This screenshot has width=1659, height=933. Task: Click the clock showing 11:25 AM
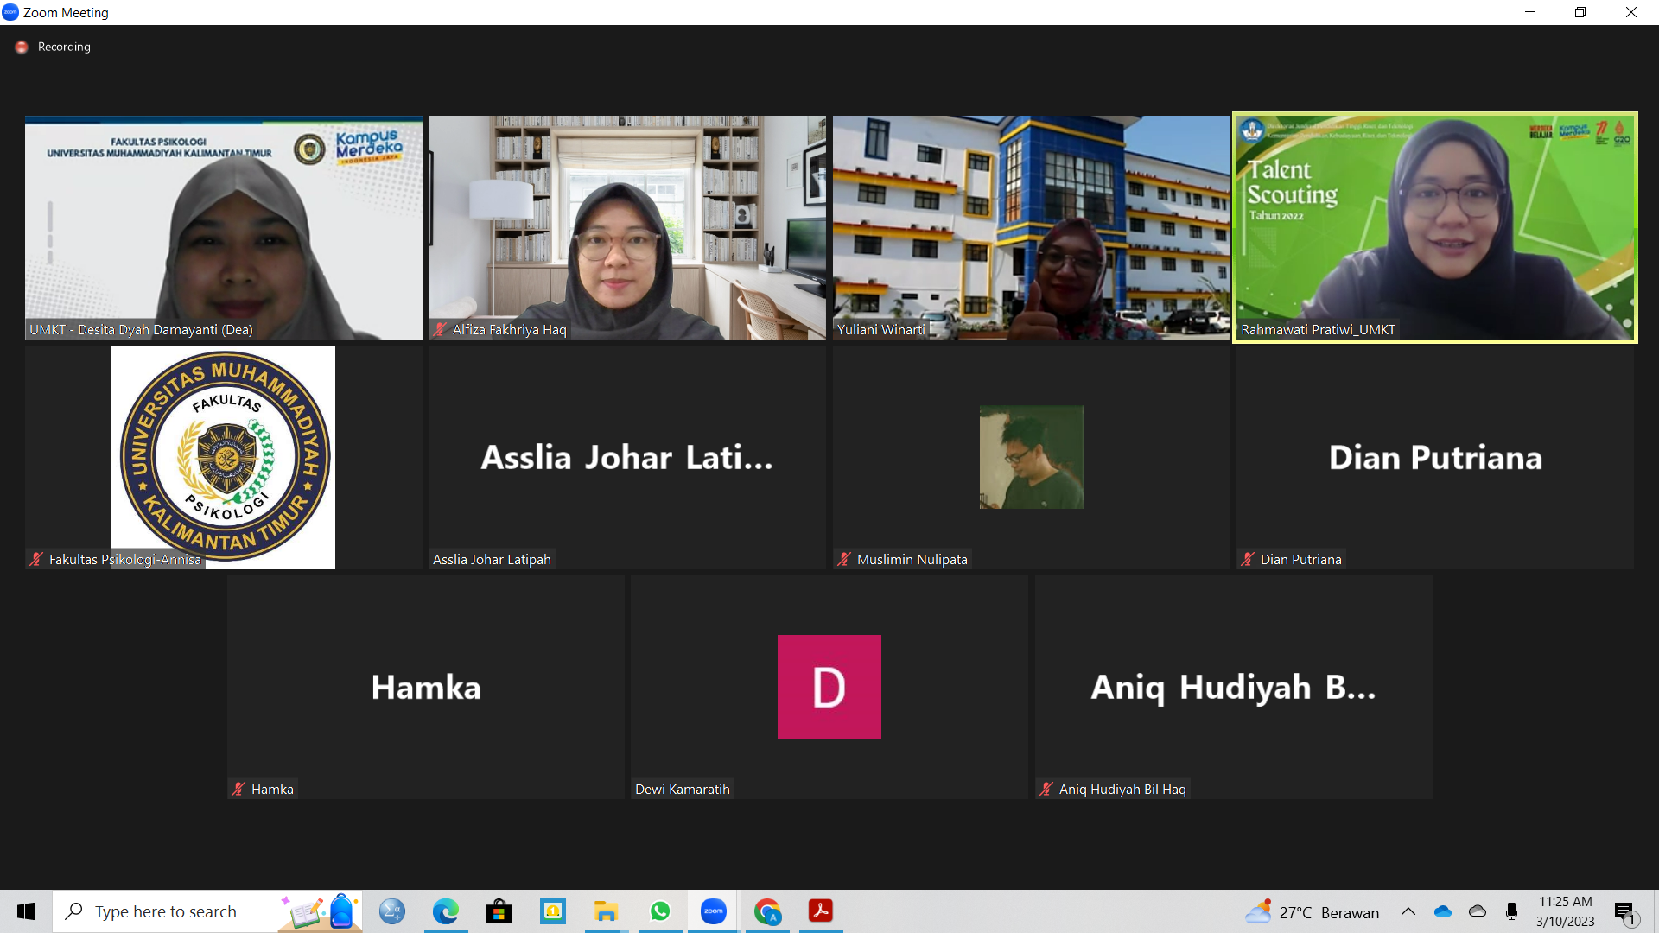click(1565, 911)
